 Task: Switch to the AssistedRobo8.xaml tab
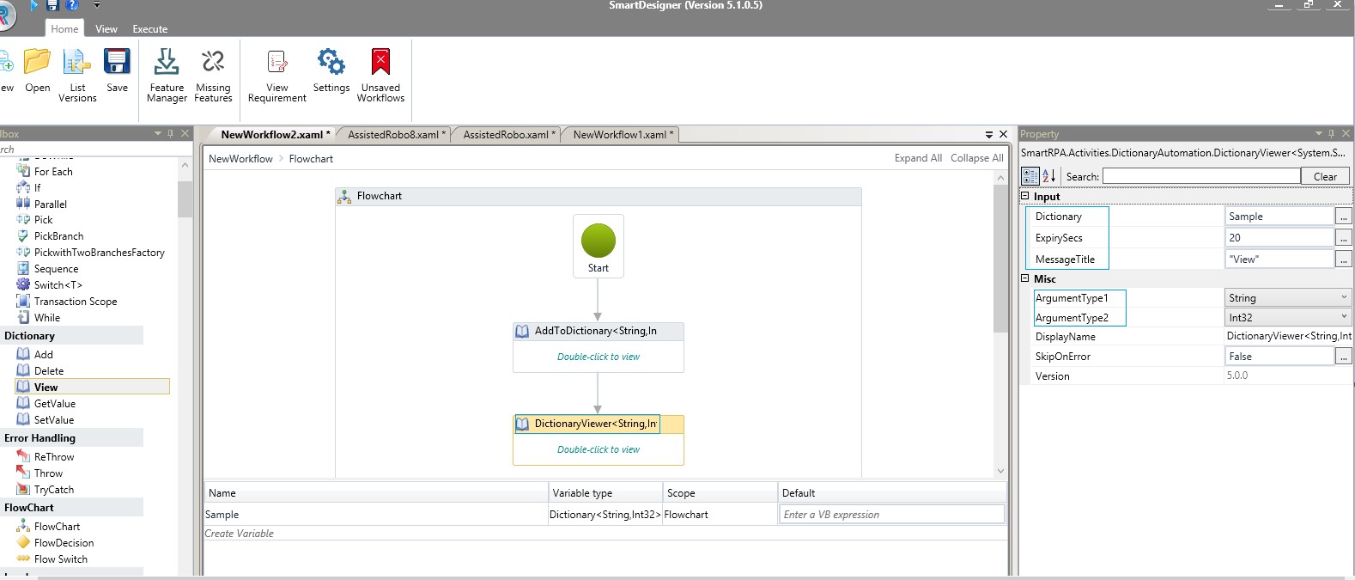pyautogui.click(x=393, y=135)
